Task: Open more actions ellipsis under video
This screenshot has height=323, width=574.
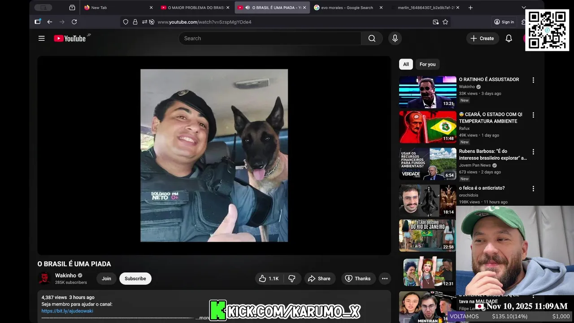Action: pyautogui.click(x=385, y=279)
